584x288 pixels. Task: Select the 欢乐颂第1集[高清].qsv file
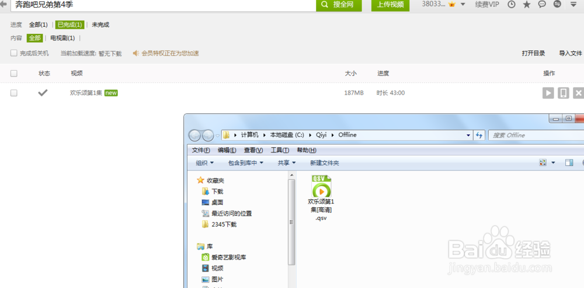tap(321, 198)
